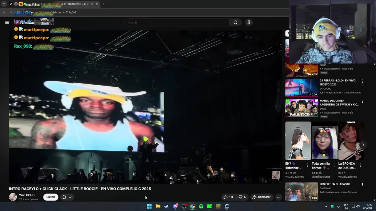Open the three-dot more actions under the video
This screenshot has width=376, height=211.
[x=279, y=197]
